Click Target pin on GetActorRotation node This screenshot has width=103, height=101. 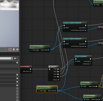(x=85, y=100)
